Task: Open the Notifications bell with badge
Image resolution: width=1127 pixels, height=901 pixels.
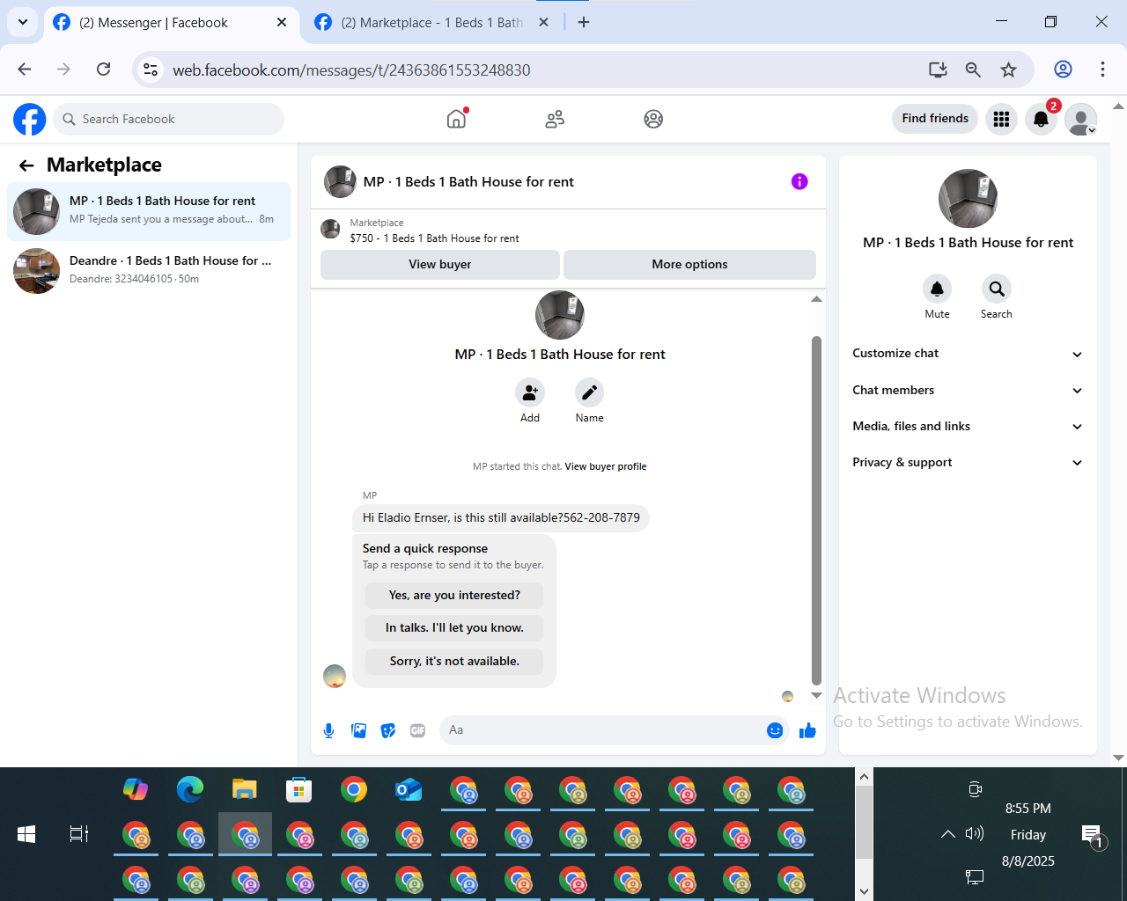Action: pyautogui.click(x=1041, y=119)
